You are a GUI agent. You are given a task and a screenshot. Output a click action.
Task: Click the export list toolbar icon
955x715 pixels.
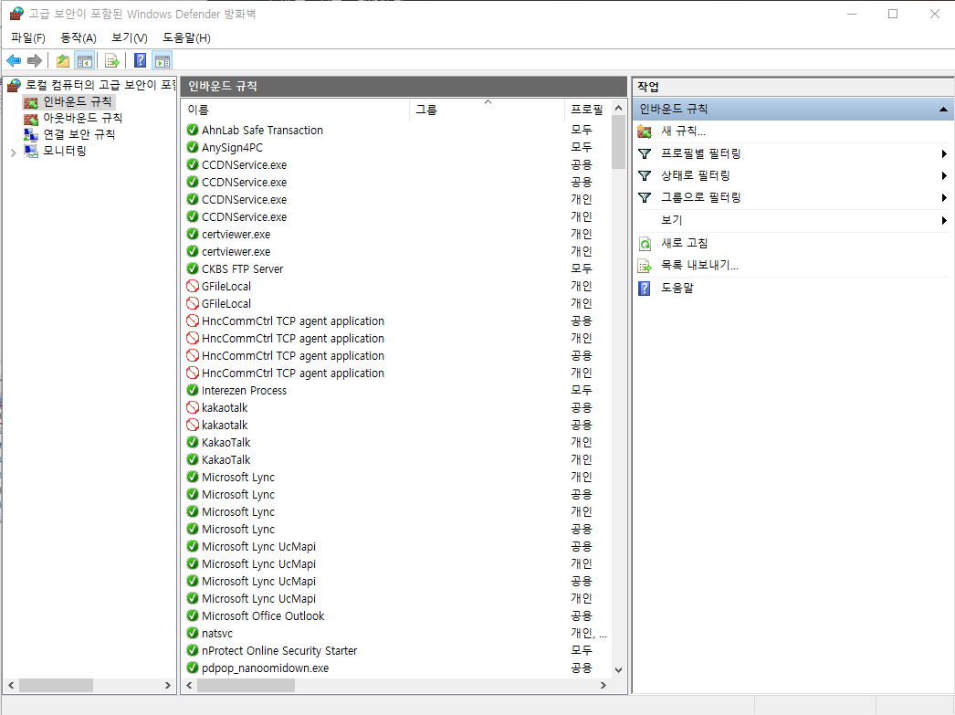111,60
